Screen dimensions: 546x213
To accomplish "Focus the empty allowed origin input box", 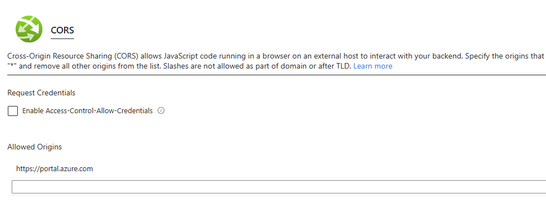I will coord(279,186).
